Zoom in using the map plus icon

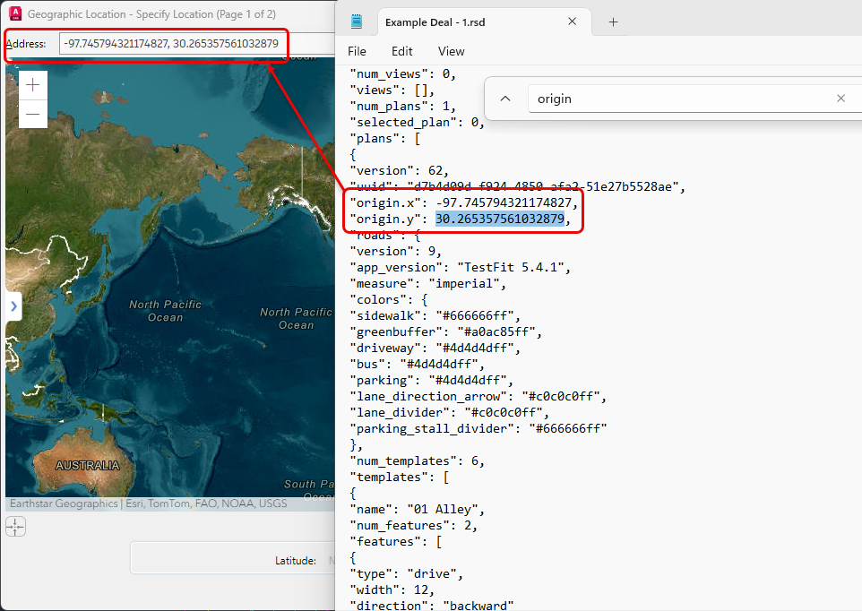tap(32, 84)
